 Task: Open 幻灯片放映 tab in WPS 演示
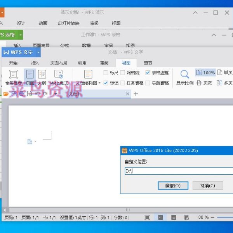click(x=69, y=23)
